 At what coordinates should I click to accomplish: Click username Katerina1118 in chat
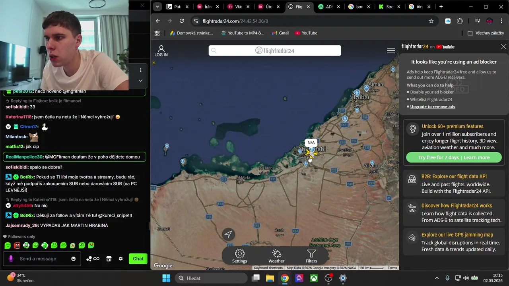click(18, 117)
